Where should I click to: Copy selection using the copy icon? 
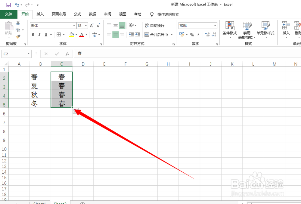coord(18,30)
